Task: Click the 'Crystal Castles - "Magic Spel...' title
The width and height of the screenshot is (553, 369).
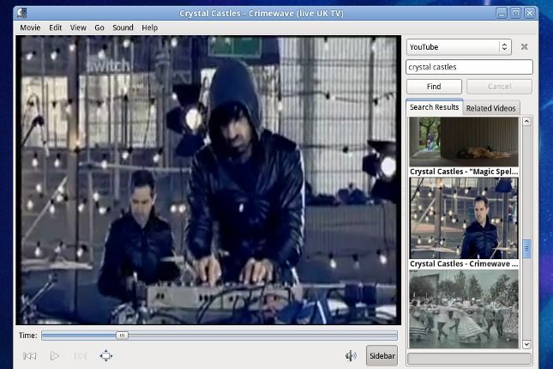Action: coord(464,172)
